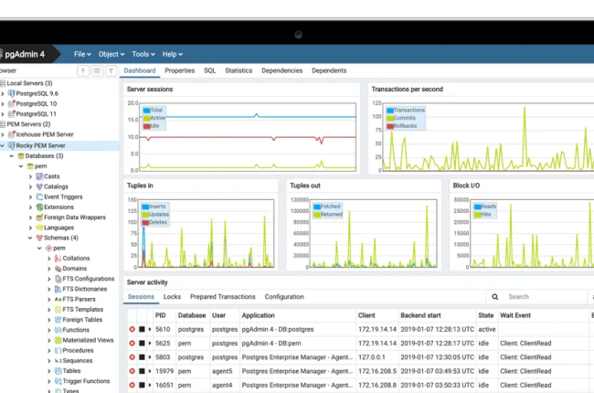Click the Total legend swatch
Image resolution: width=594 pixels, height=393 pixels.
point(146,111)
